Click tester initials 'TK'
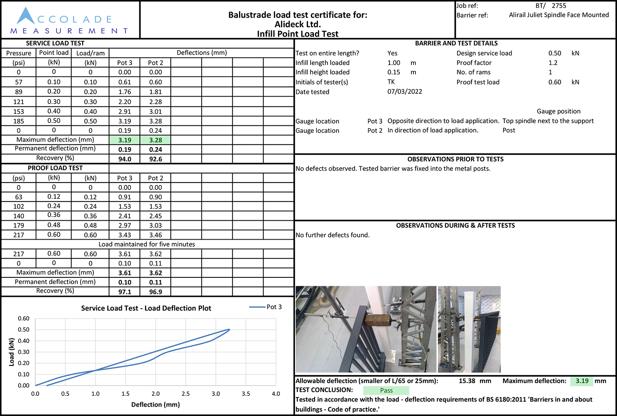 (391, 82)
